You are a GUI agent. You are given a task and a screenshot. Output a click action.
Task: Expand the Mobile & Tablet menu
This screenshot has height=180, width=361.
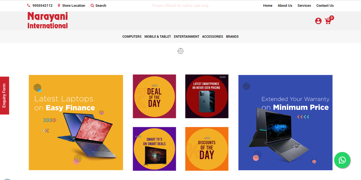tap(158, 37)
